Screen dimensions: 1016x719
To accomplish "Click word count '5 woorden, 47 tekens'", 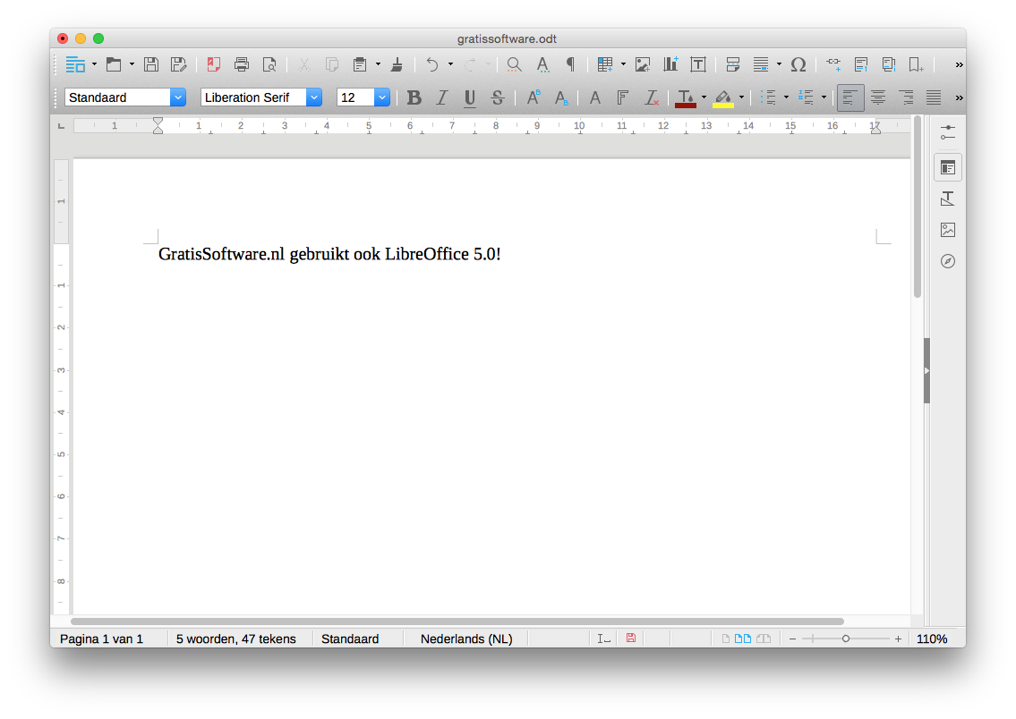I will (235, 639).
